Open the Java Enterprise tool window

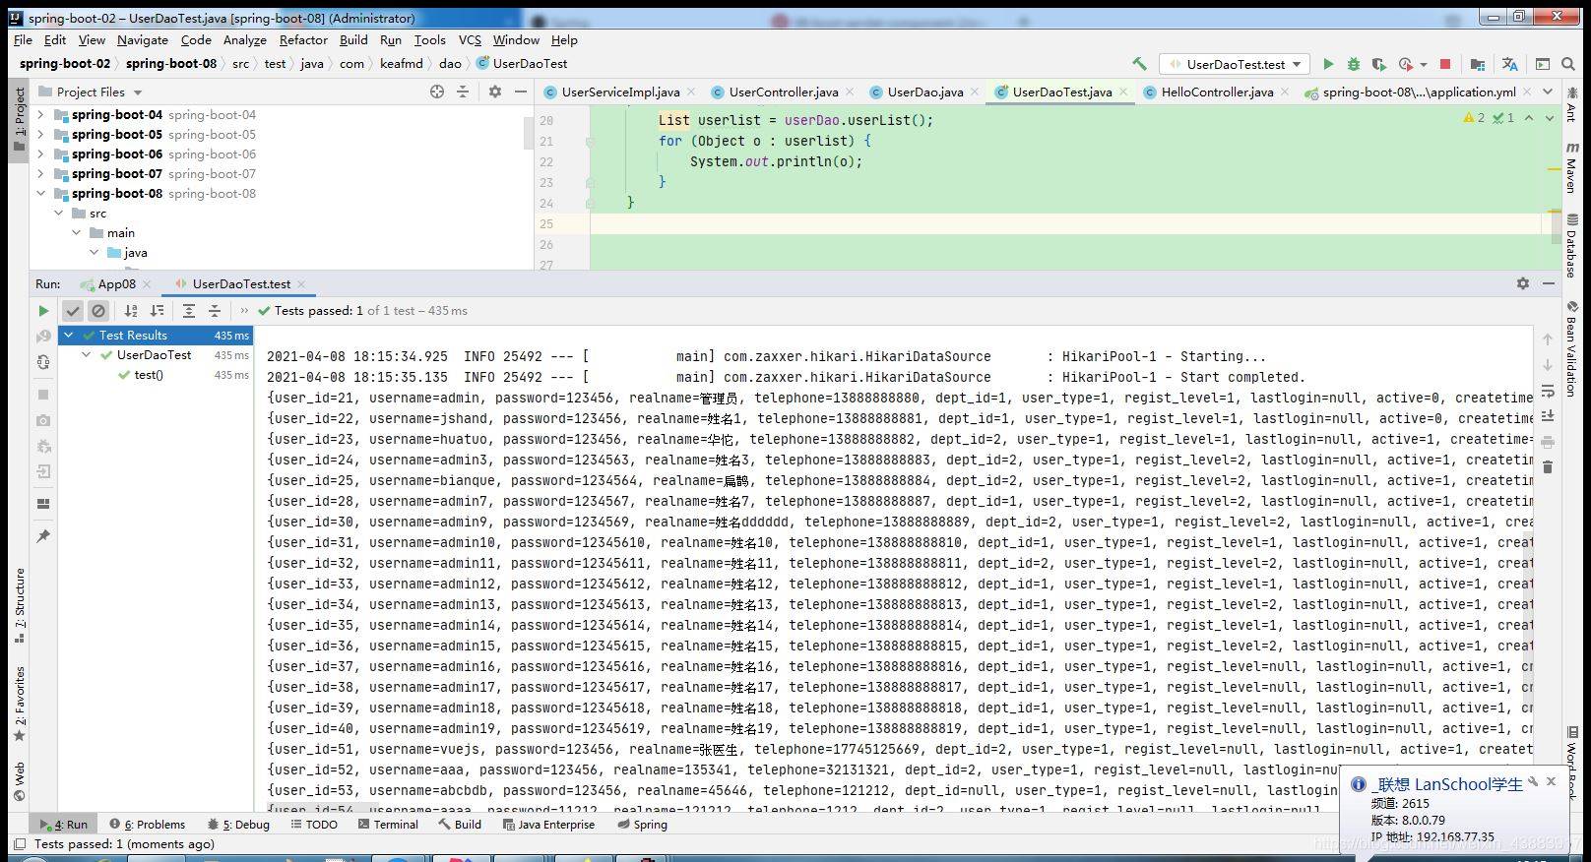pyautogui.click(x=547, y=825)
